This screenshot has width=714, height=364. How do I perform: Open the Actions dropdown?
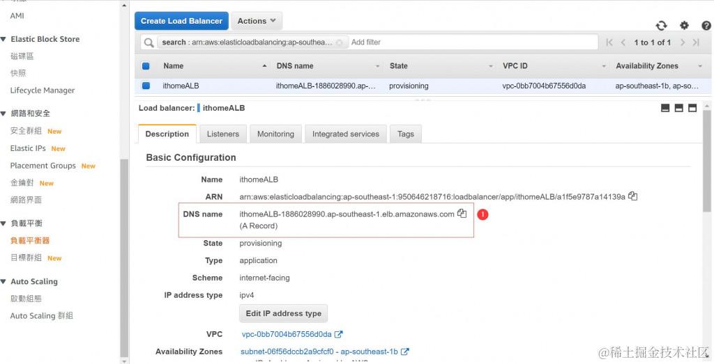click(x=257, y=21)
